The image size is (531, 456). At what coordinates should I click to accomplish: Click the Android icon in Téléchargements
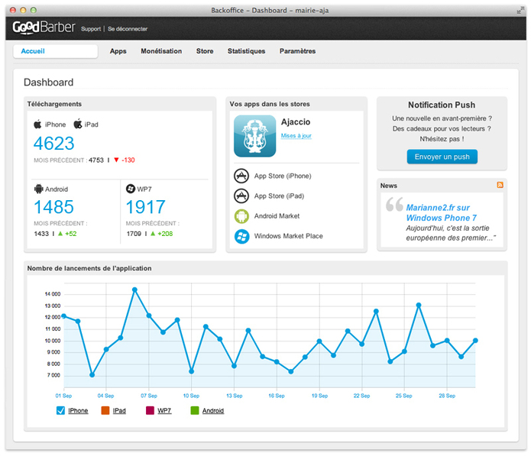click(38, 189)
